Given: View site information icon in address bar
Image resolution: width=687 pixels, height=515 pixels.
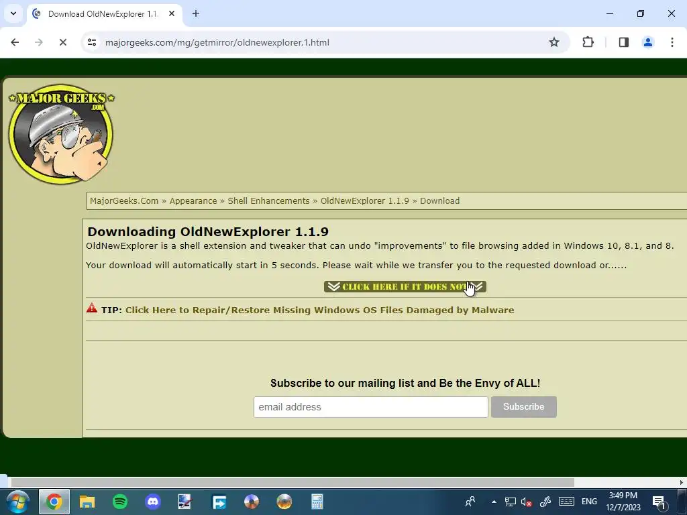Looking at the screenshot, I should click(92, 42).
